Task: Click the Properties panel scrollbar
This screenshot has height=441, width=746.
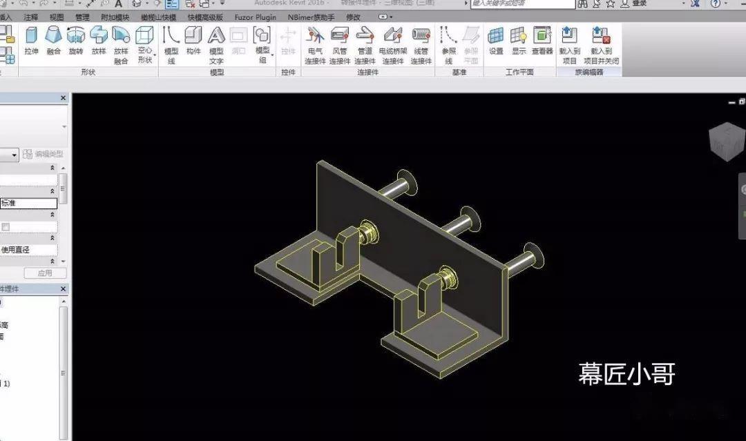Action: point(63,188)
